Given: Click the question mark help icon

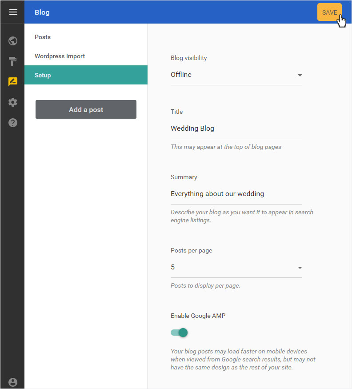Looking at the screenshot, I should pyautogui.click(x=13, y=123).
